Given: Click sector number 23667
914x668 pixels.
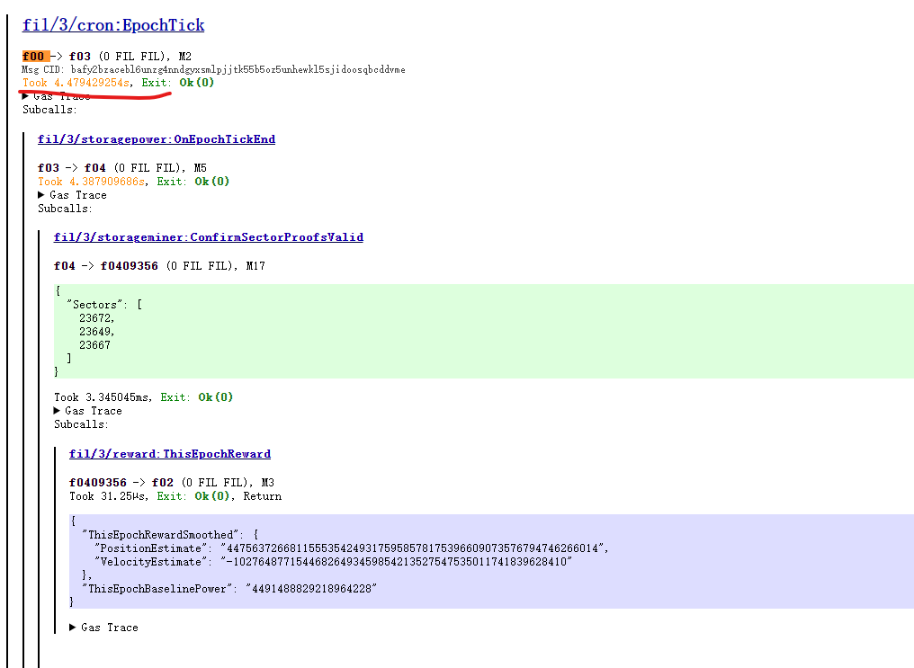Looking at the screenshot, I should click(95, 344).
